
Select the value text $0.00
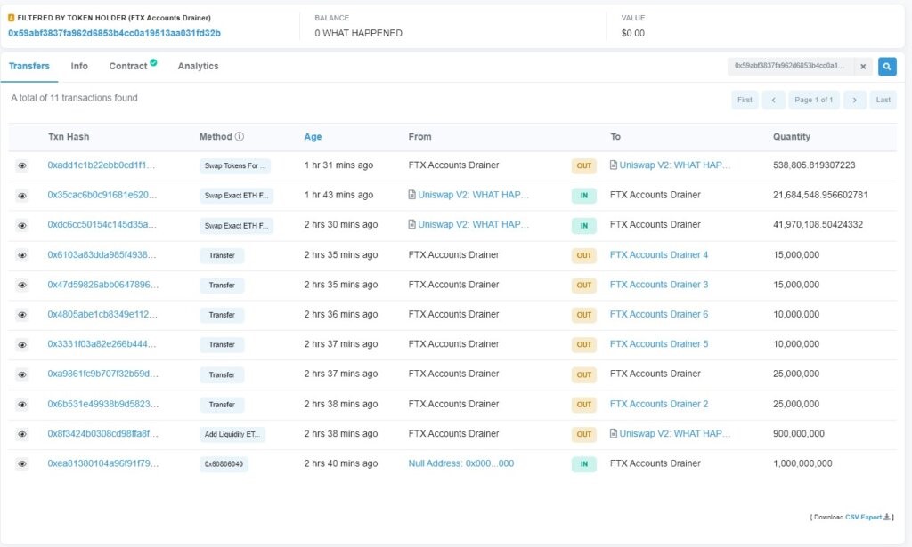[x=633, y=33]
